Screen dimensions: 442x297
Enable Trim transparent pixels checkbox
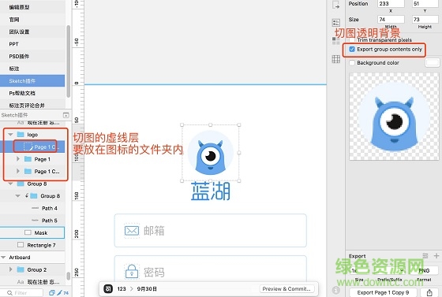point(352,39)
